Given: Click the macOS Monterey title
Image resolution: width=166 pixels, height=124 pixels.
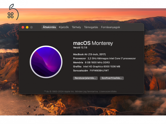Looking at the screenshot, I should (x=93, y=43).
